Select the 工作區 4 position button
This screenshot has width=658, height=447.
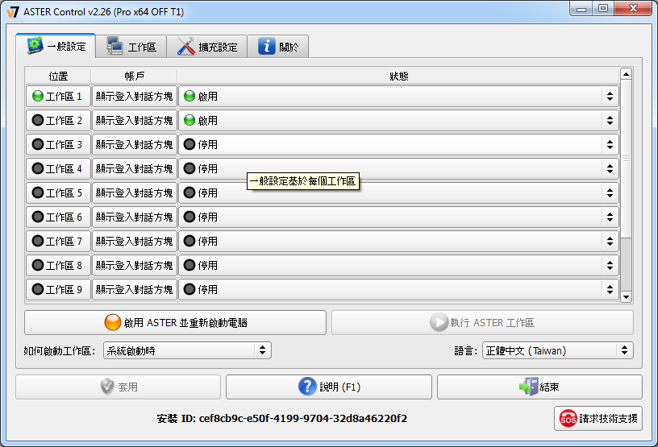point(58,169)
